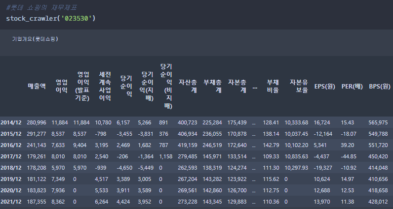Viewport: 393px width, 209px height.
Task: Click the 부채비율 column header
Action: [273, 87]
